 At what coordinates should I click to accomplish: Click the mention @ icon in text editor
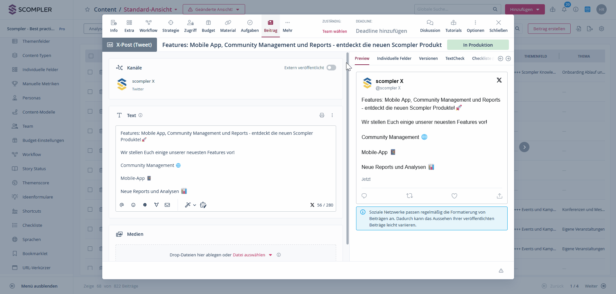coord(122,205)
